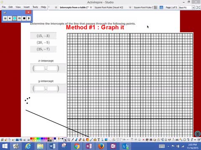Click the Undo arrow icon

point(188,140)
